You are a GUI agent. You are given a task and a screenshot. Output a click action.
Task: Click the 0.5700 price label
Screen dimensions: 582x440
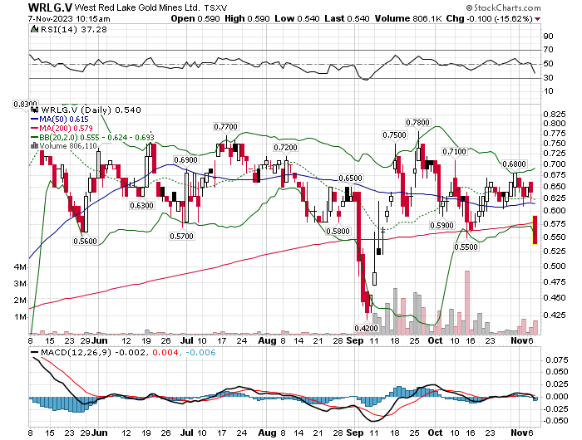pos(181,236)
